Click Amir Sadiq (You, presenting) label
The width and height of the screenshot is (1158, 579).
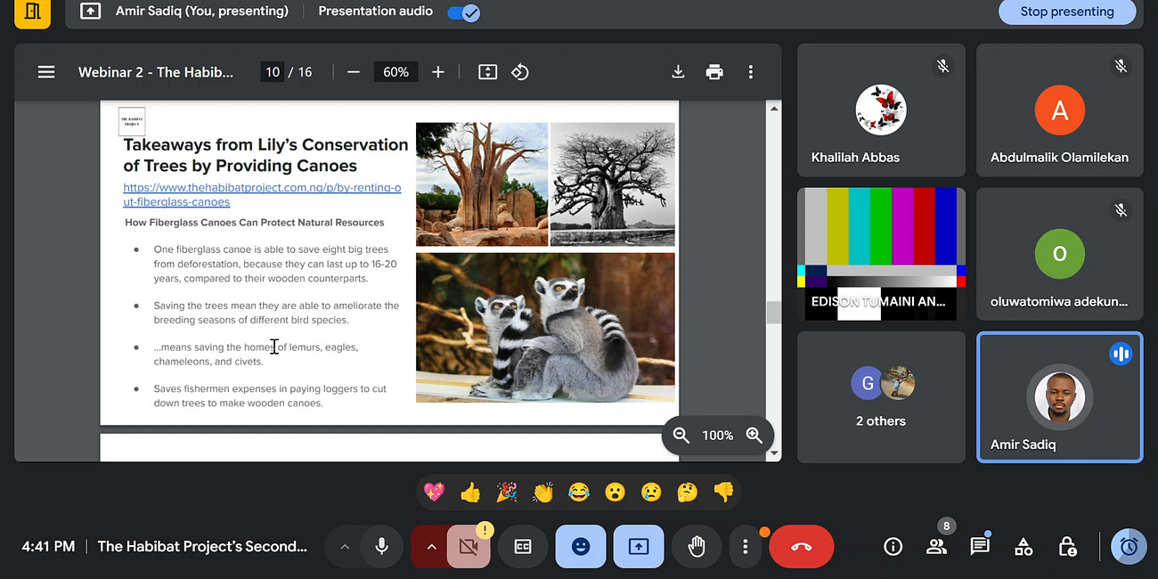(202, 12)
